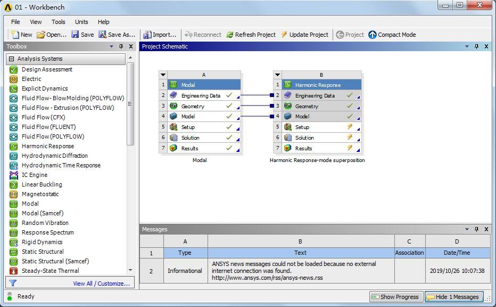Select Modal (Samcef) in Toolbox
The height and width of the screenshot is (307, 496).
[43, 213]
